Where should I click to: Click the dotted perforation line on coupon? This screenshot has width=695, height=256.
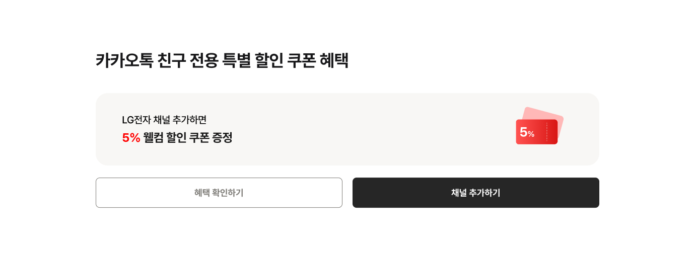[x=547, y=132]
